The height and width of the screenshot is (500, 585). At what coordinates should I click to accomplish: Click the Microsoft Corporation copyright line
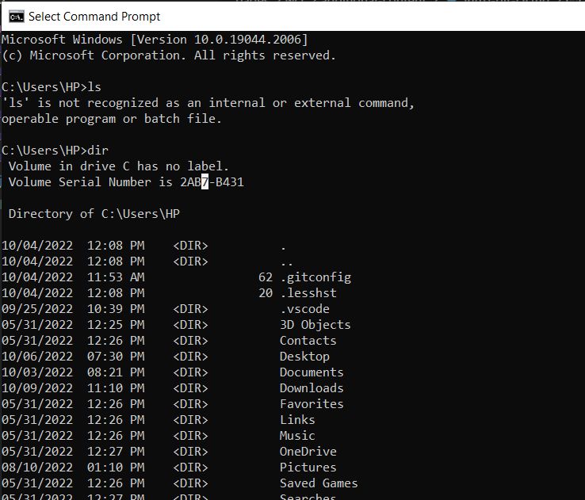click(x=169, y=55)
